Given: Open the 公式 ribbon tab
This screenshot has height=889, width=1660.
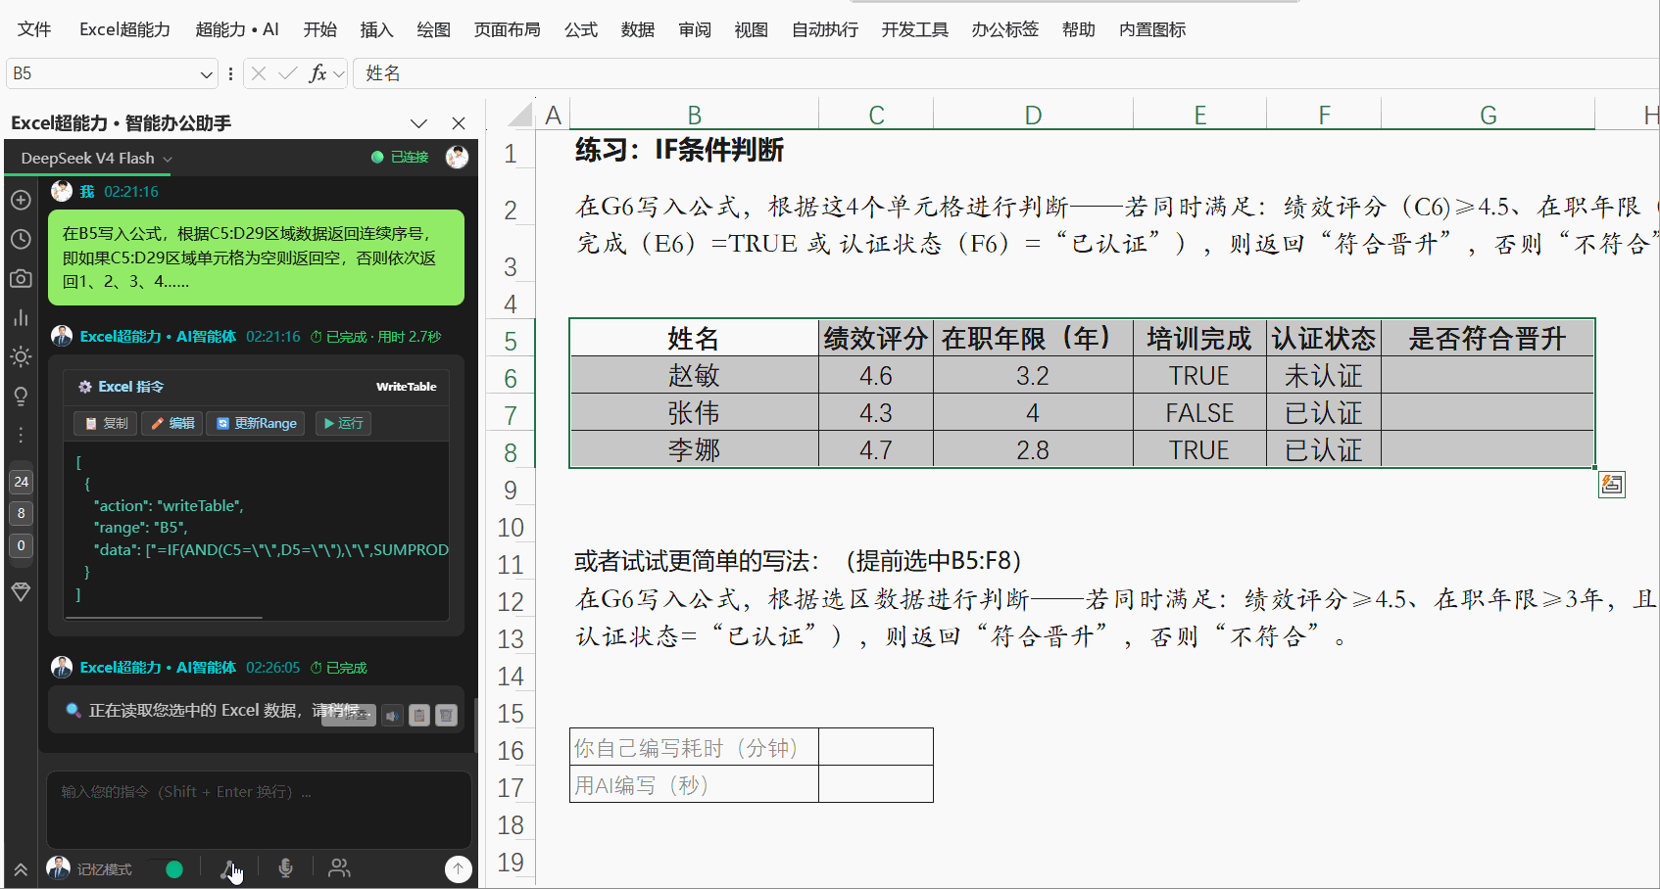Looking at the screenshot, I should coord(581,29).
